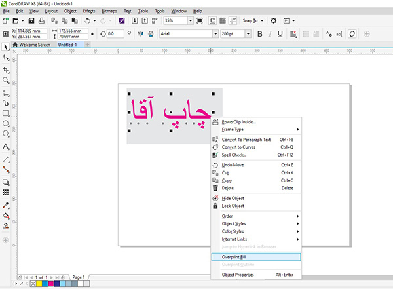Toggle drop cap button

pyautogui.click(x=316, y=34)
